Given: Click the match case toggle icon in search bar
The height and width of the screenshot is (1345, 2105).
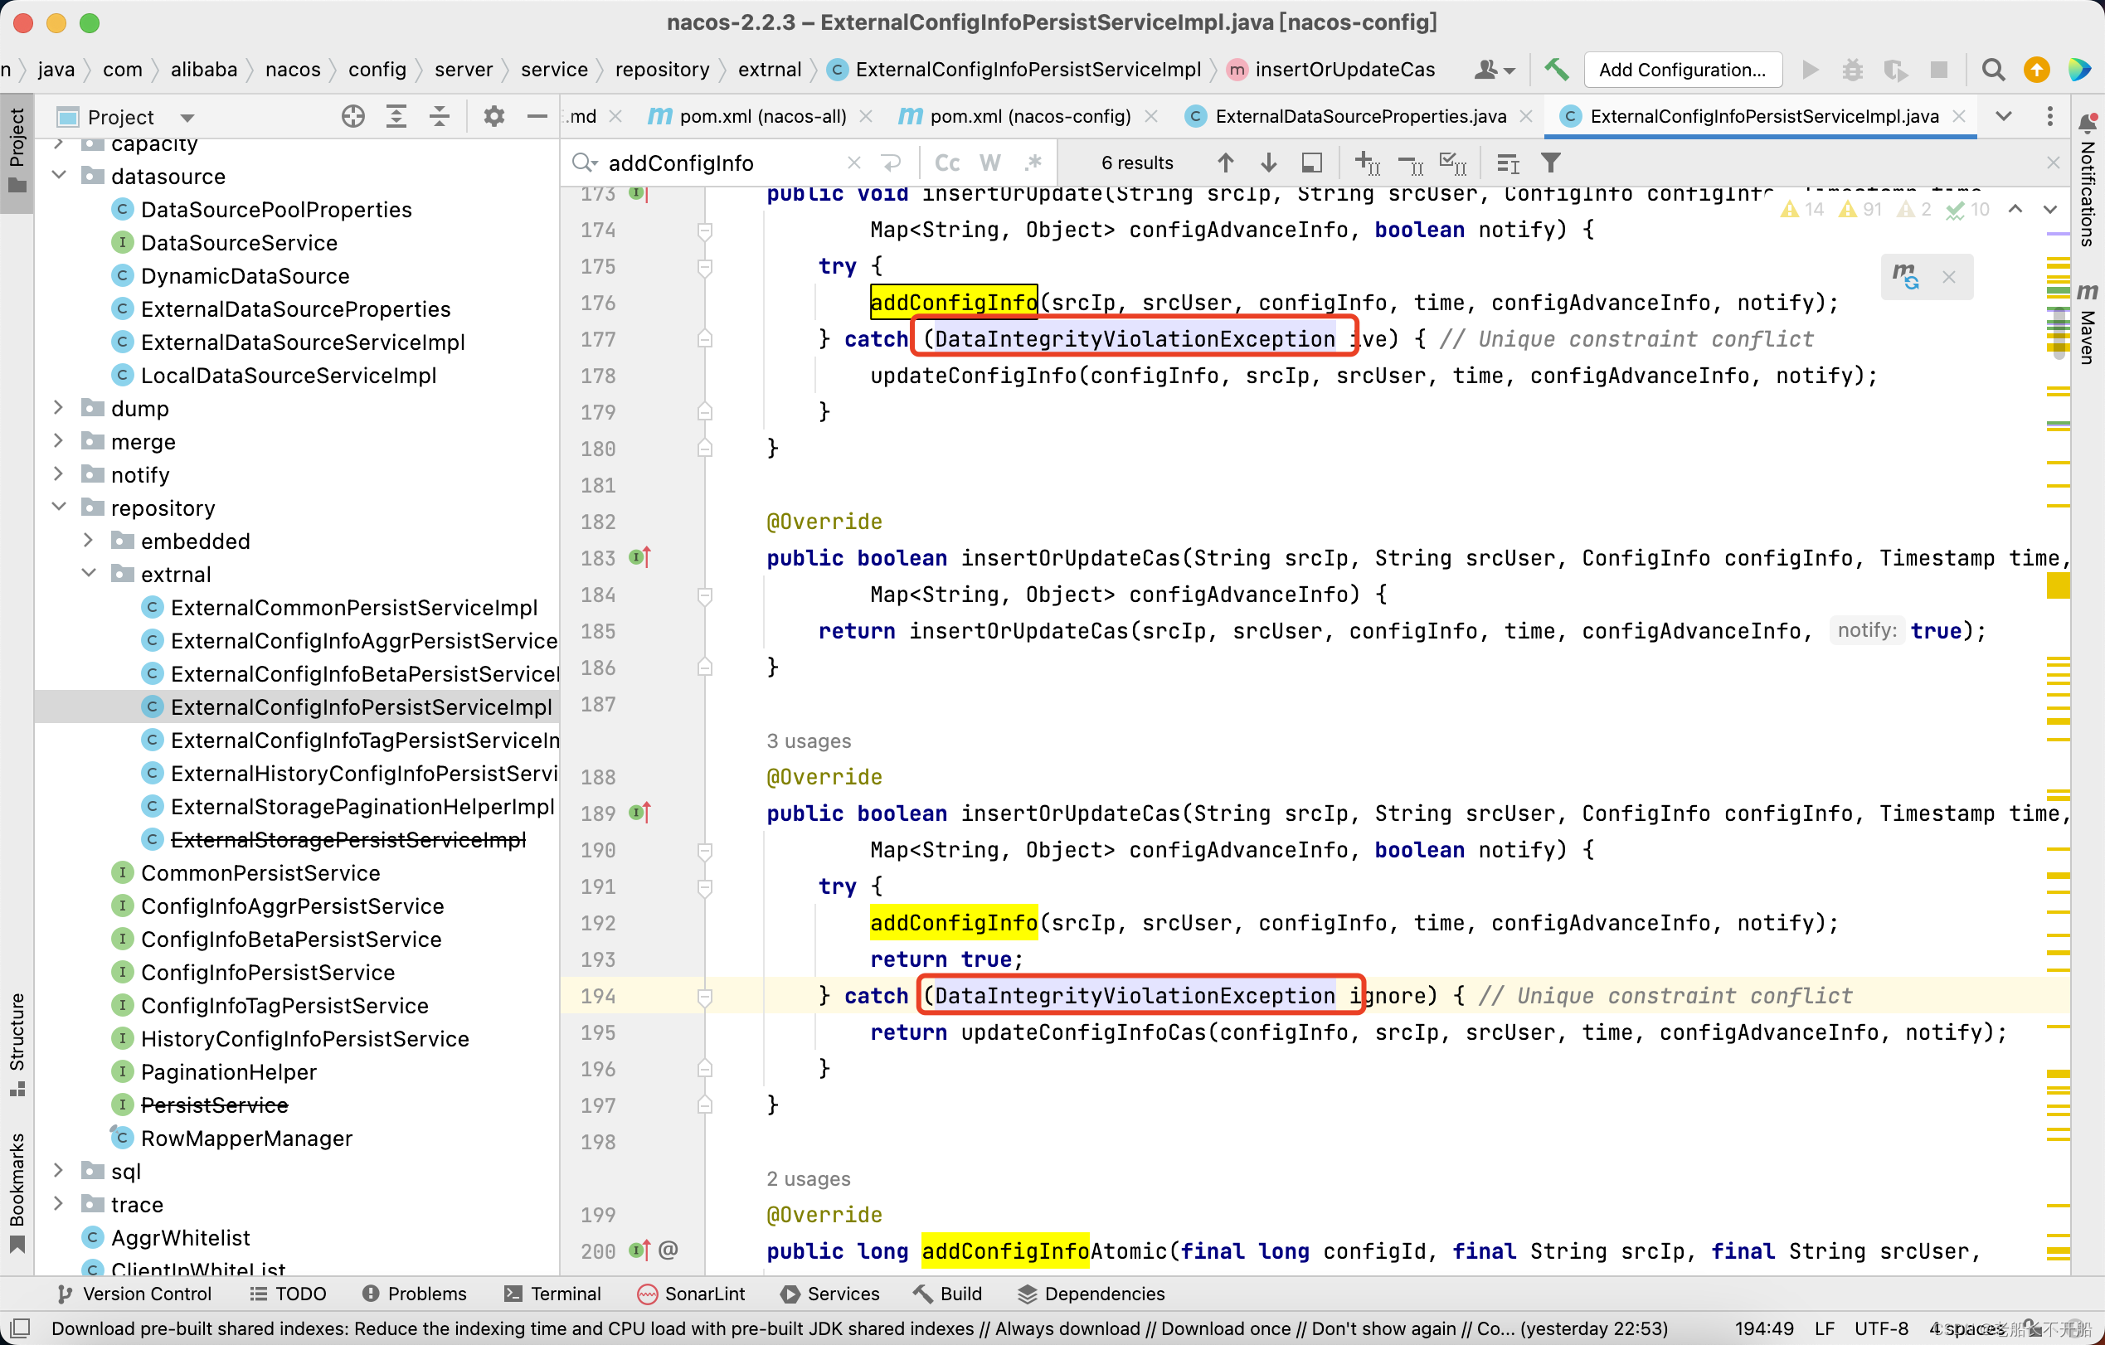Looking at the screenshot, I should click(948, 163).
